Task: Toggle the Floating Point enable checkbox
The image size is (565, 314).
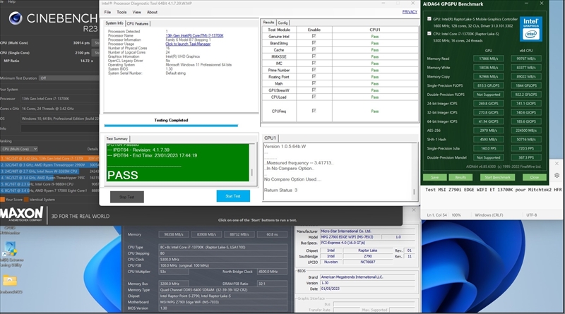Action: click(314, 77)
